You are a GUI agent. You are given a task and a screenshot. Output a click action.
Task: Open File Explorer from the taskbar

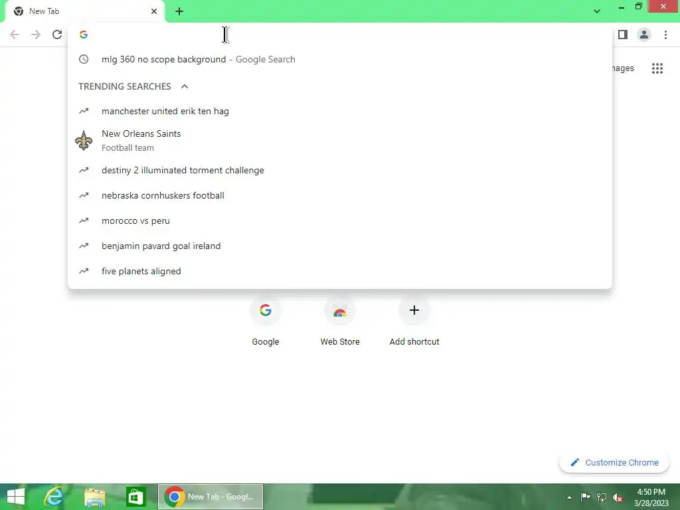point(94,497)
